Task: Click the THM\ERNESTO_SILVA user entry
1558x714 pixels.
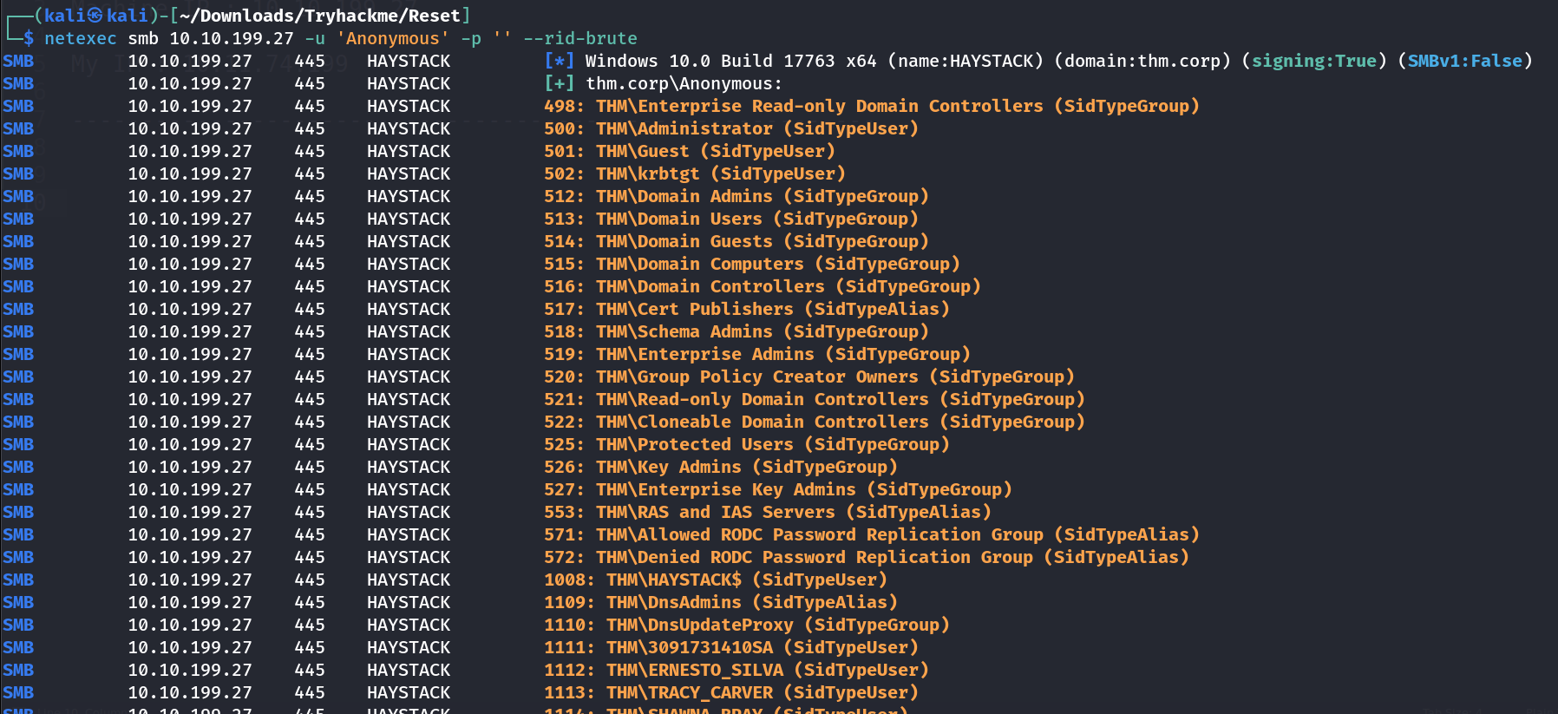Action: [736, 670]
